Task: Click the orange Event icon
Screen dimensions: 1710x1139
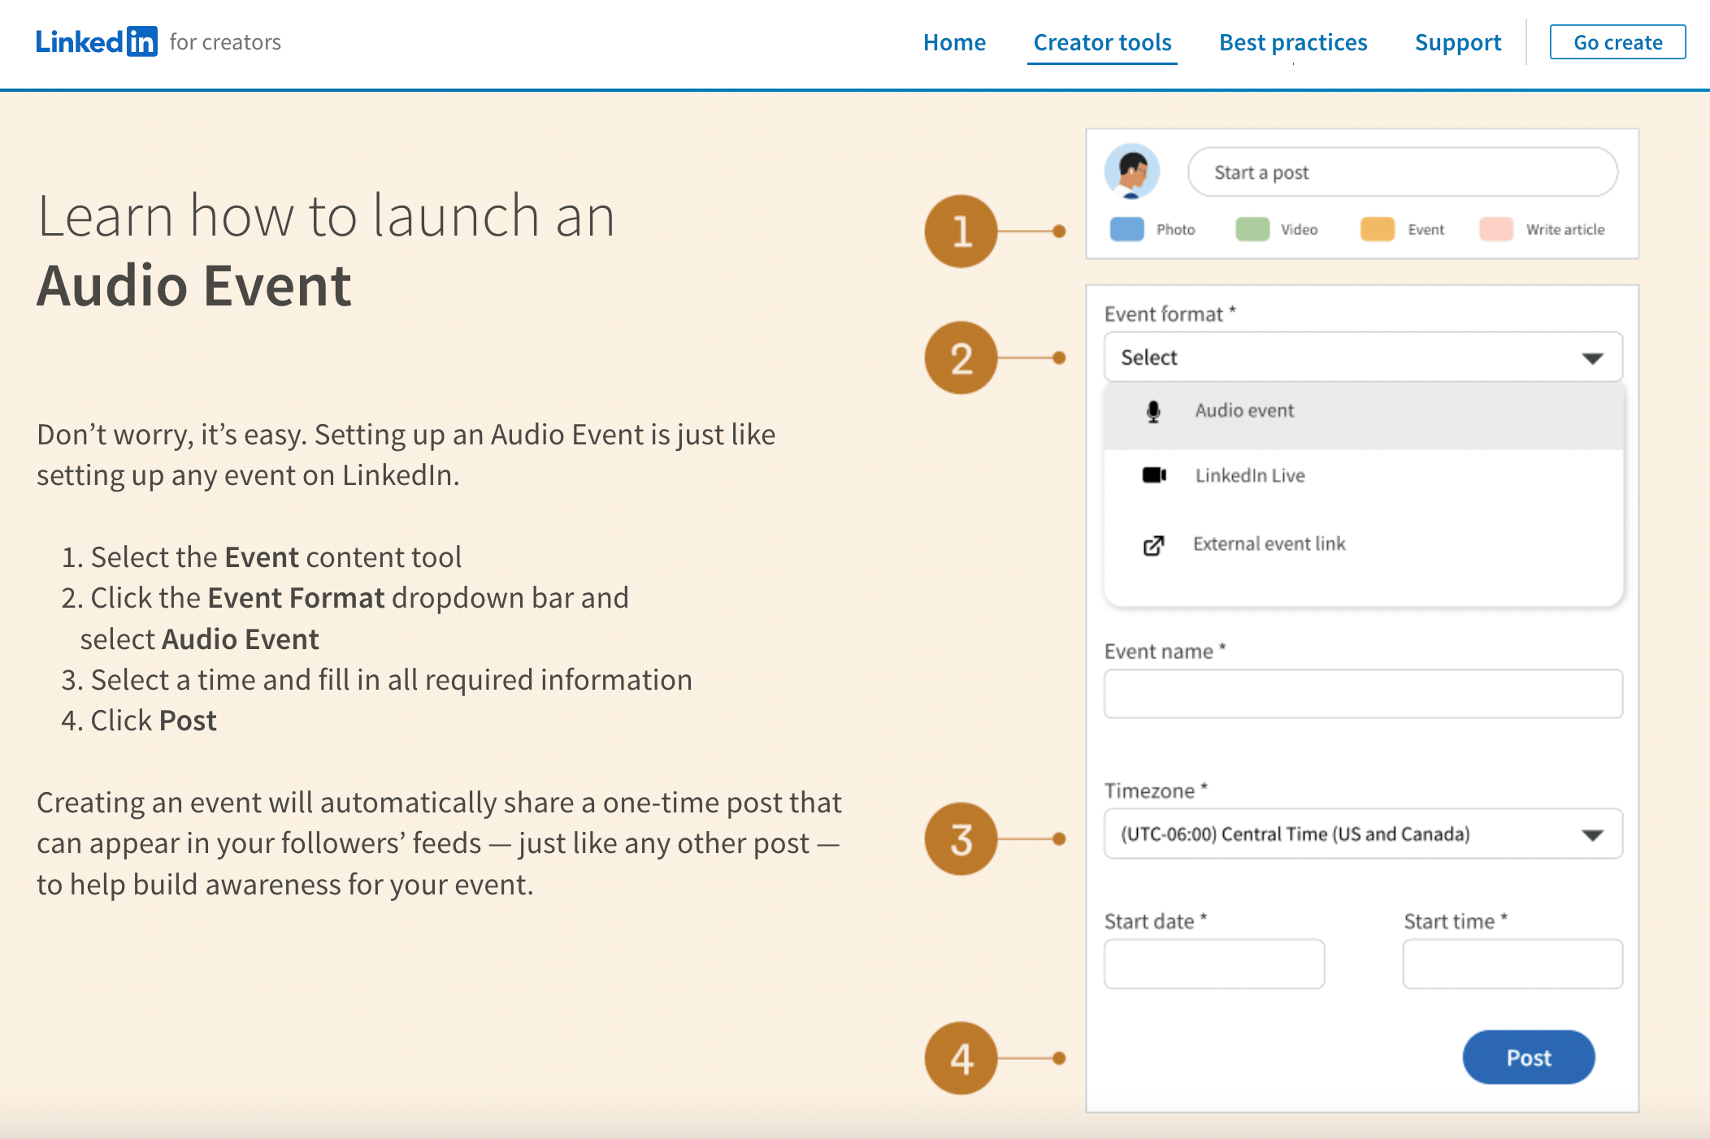Action: tap(1378, 229)
